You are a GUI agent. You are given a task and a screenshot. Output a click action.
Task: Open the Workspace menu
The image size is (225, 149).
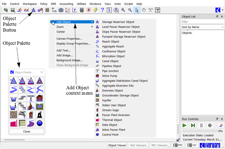(29, 4)
